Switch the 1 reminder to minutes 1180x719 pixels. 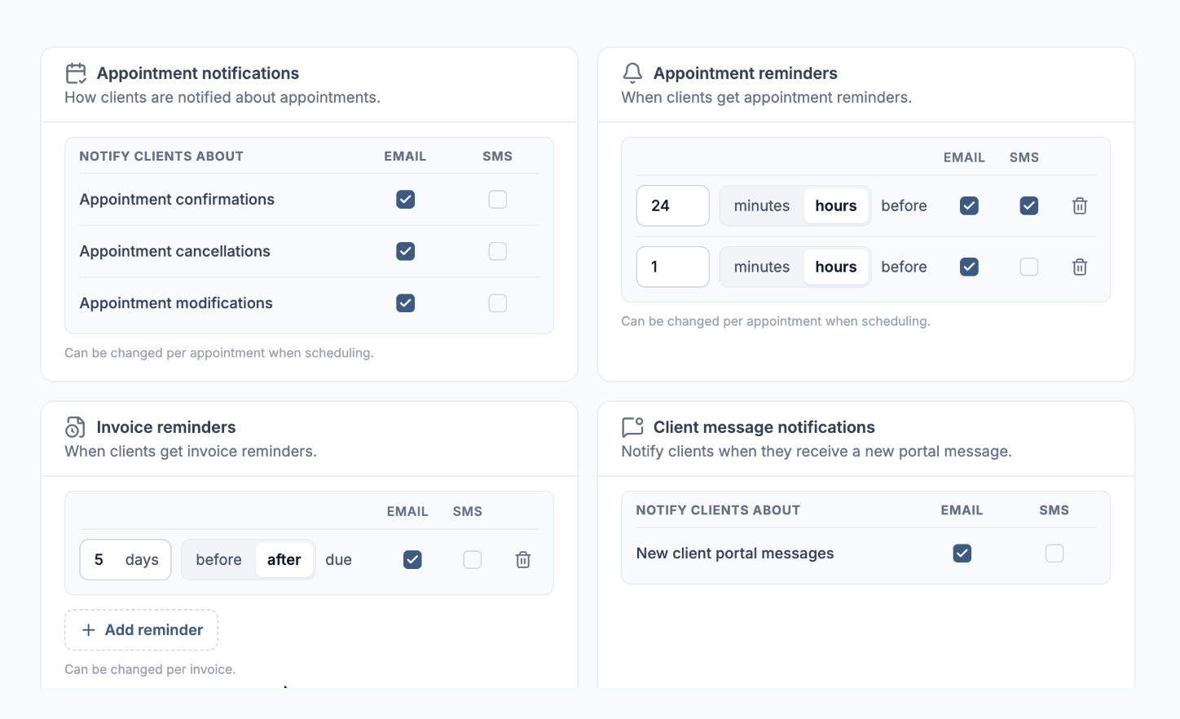click(762, 267)
